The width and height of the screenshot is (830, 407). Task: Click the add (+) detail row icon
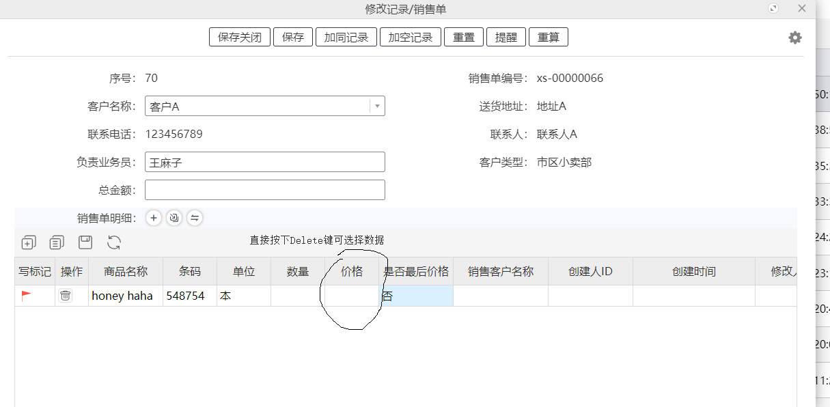(154, 218)
